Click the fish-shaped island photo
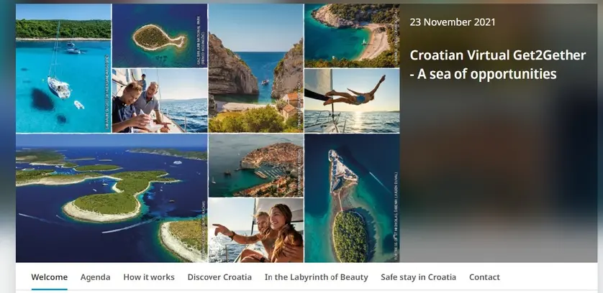Image resolution: width=603 pixels, height=293 pixels. pos(160,36)
